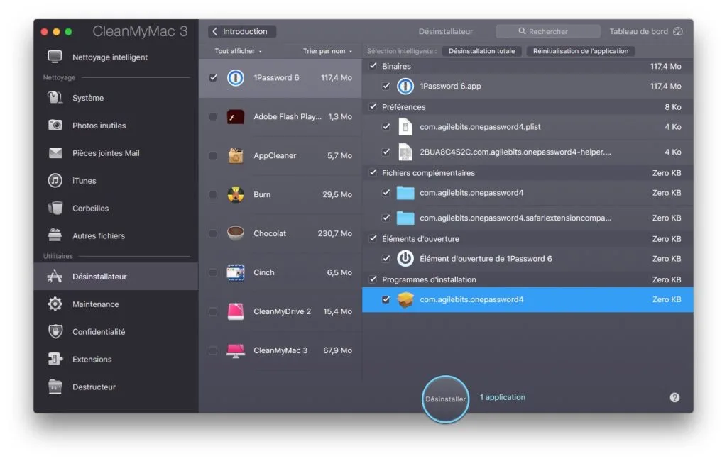The image size is (727, 461).
Task: Uncheck Élément d'ouverture de 1Password 6 checkbox
Action: (x=386, y=259)
